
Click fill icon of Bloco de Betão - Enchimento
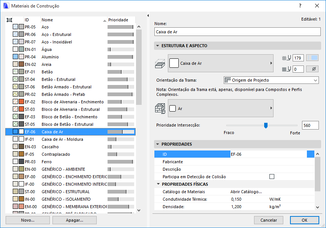pos(15,116)
